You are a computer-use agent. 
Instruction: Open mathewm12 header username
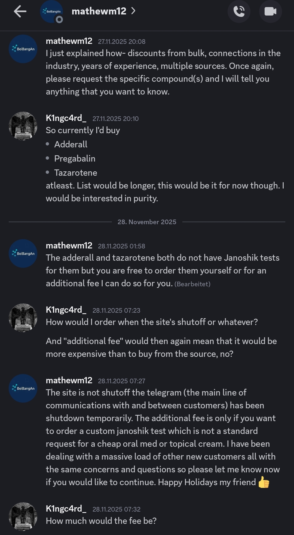(99, 11)
